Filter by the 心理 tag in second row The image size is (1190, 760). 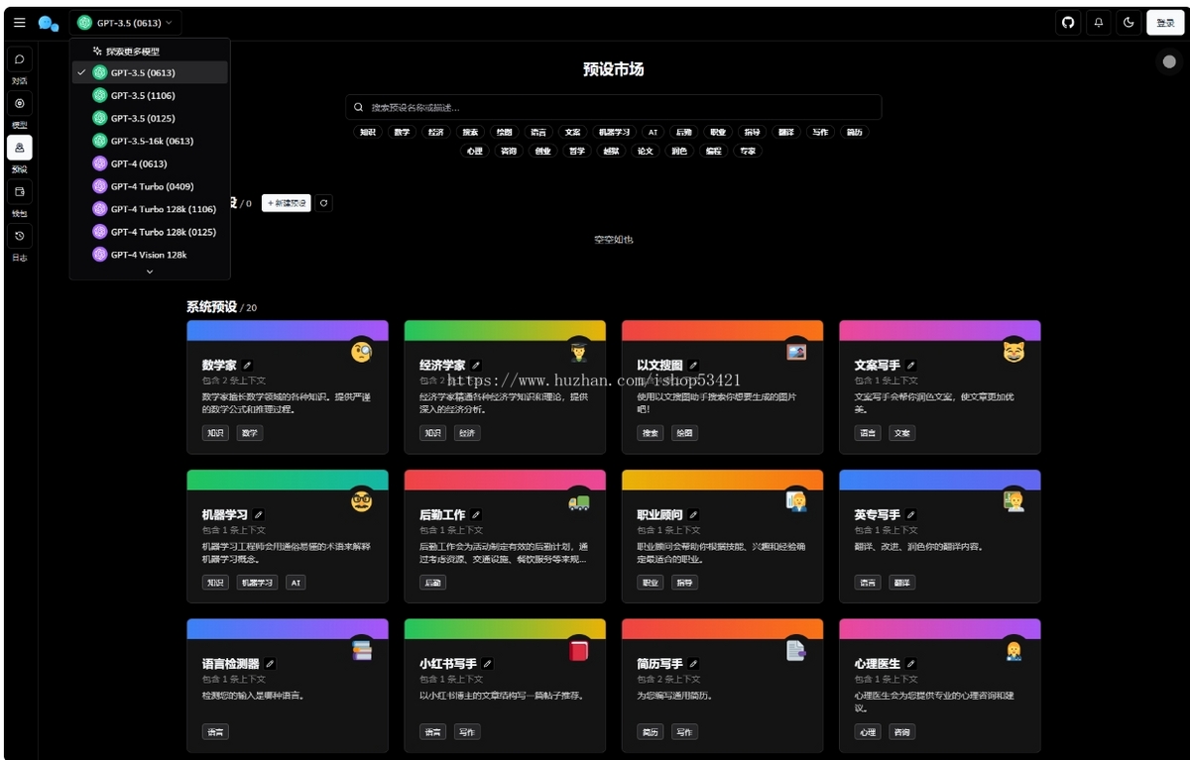474,152
